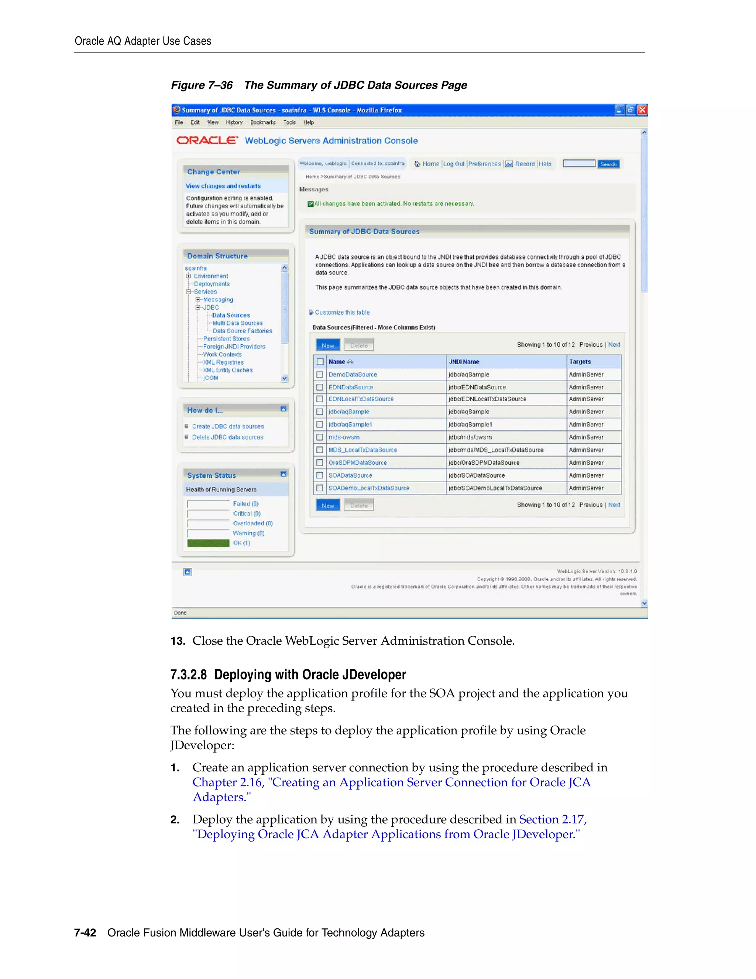Click the top Next pagination link
The width and height of the screenshot is (756, 979).
pos(614,345)
